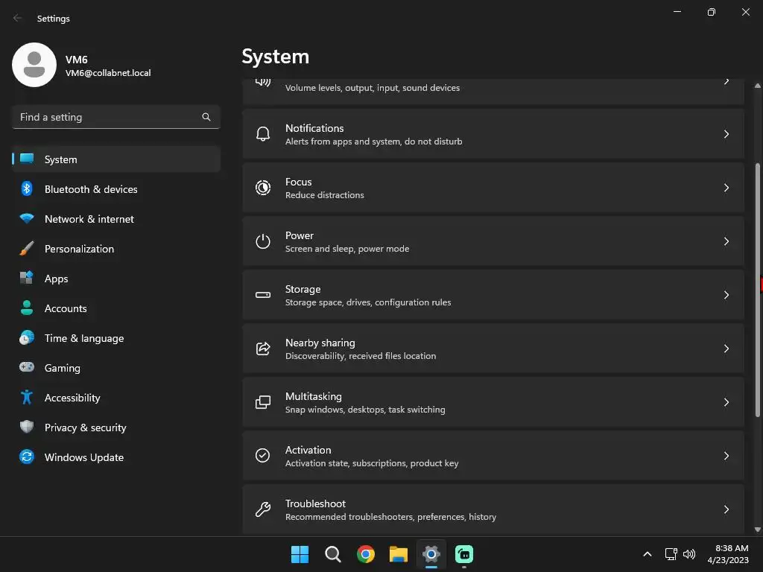
Task: Show hidden tray icons chevron
Action: pos(648,554)
